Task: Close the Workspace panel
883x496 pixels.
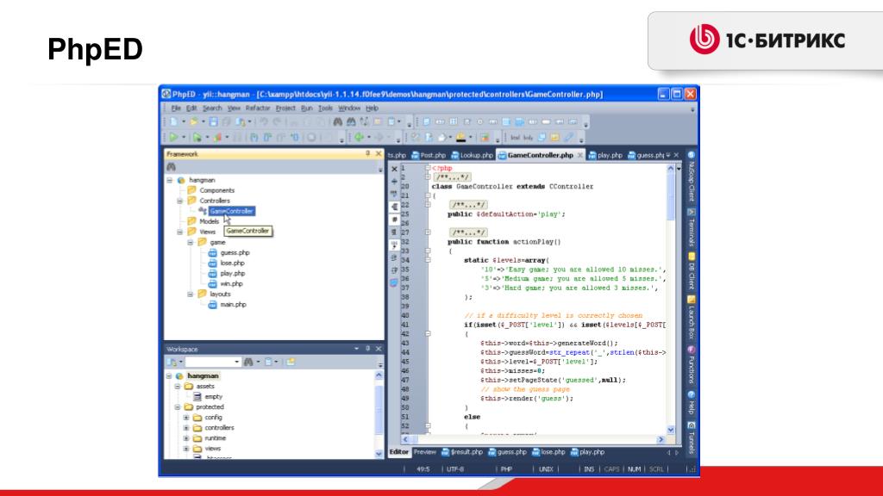Action: tap(379, 349)
